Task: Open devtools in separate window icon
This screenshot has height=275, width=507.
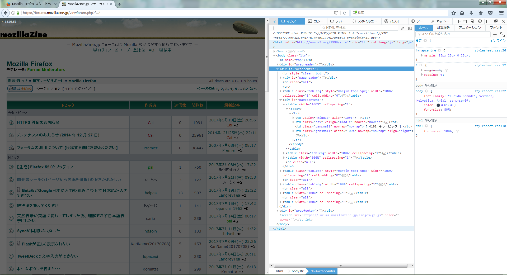Action: [x=496, y=21]
